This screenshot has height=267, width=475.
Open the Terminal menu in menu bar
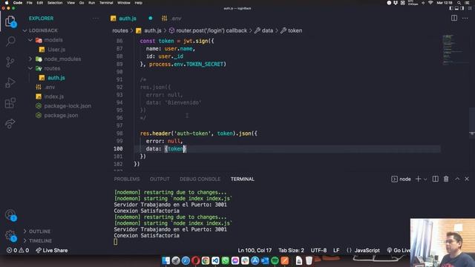pos(106,3)
